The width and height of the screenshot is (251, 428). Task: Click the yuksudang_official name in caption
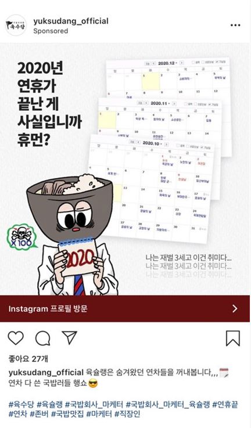click(46, 373)
